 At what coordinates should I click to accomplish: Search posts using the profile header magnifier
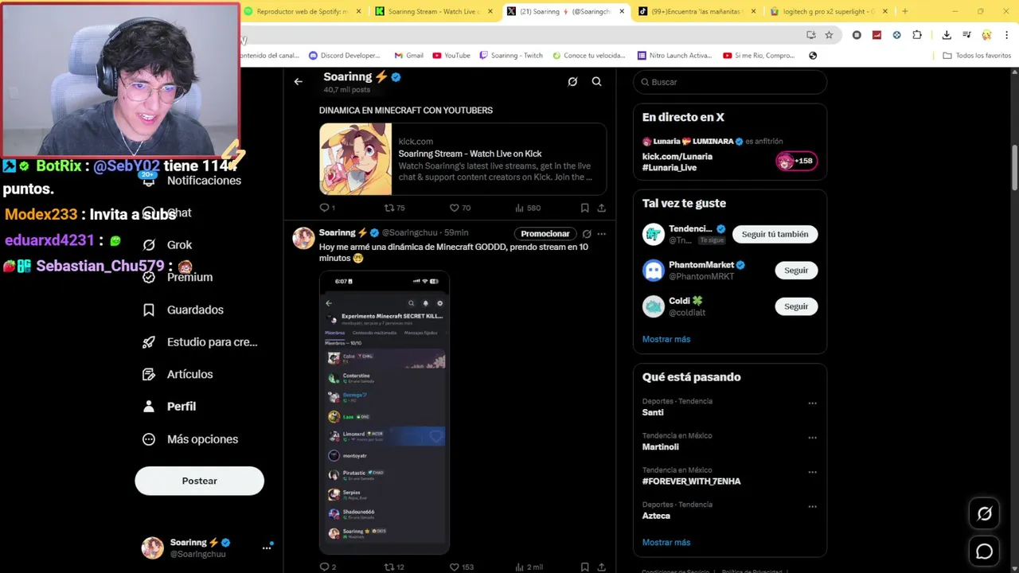(596, 81)
